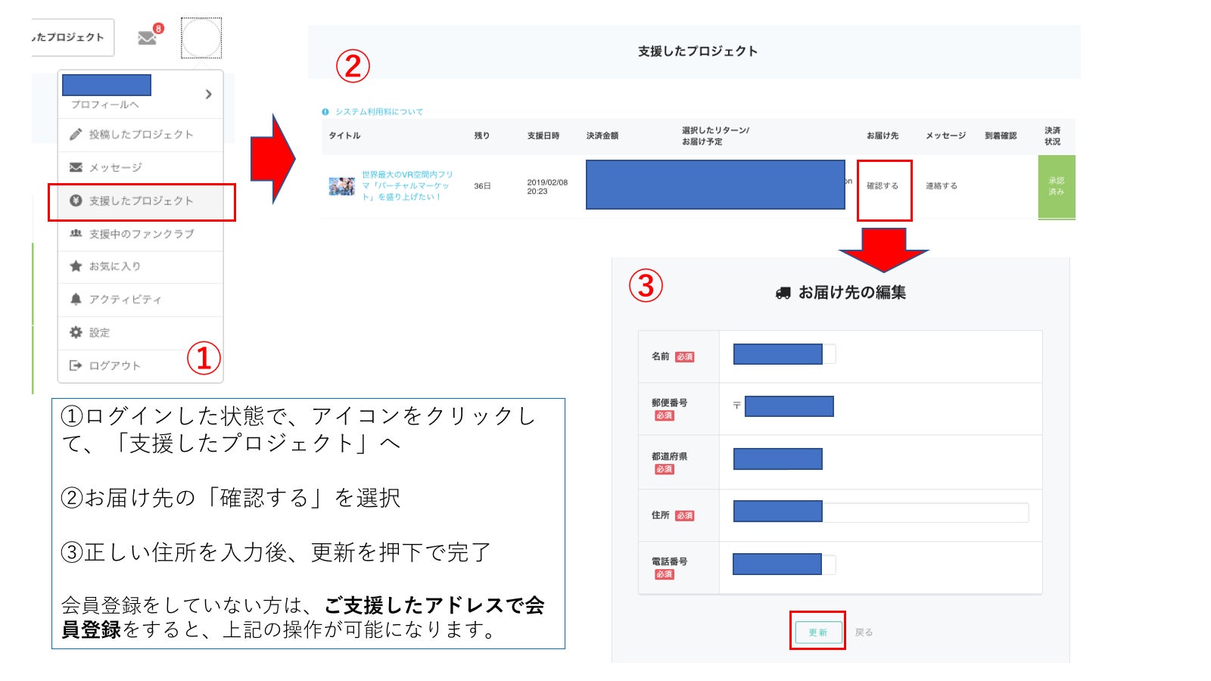Click the info icon beside システム利用料について
The image size is (1211, 681).
(325, 112)
